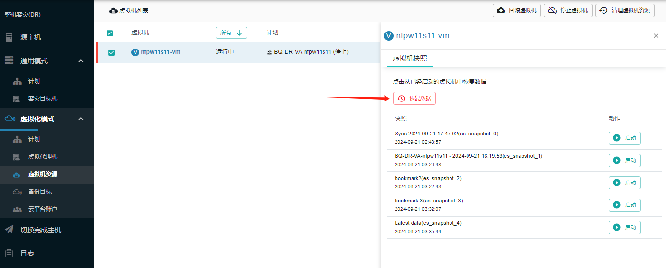Image resolution: width=666 pixels, height=268 pixels.
Task: Collapse the 虚拟化模式 menu section
Action: [x=81, y=119]
